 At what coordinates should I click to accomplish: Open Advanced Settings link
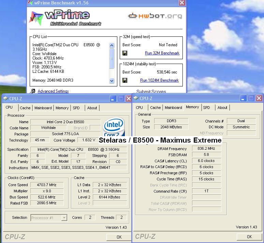(53, 91)
